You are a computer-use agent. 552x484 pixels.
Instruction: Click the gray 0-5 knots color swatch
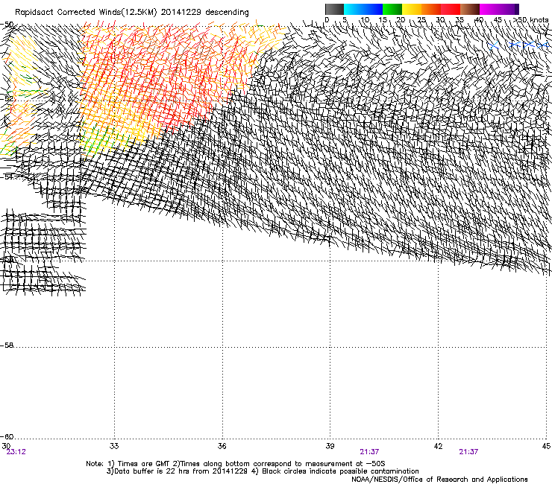click(334, 9)
